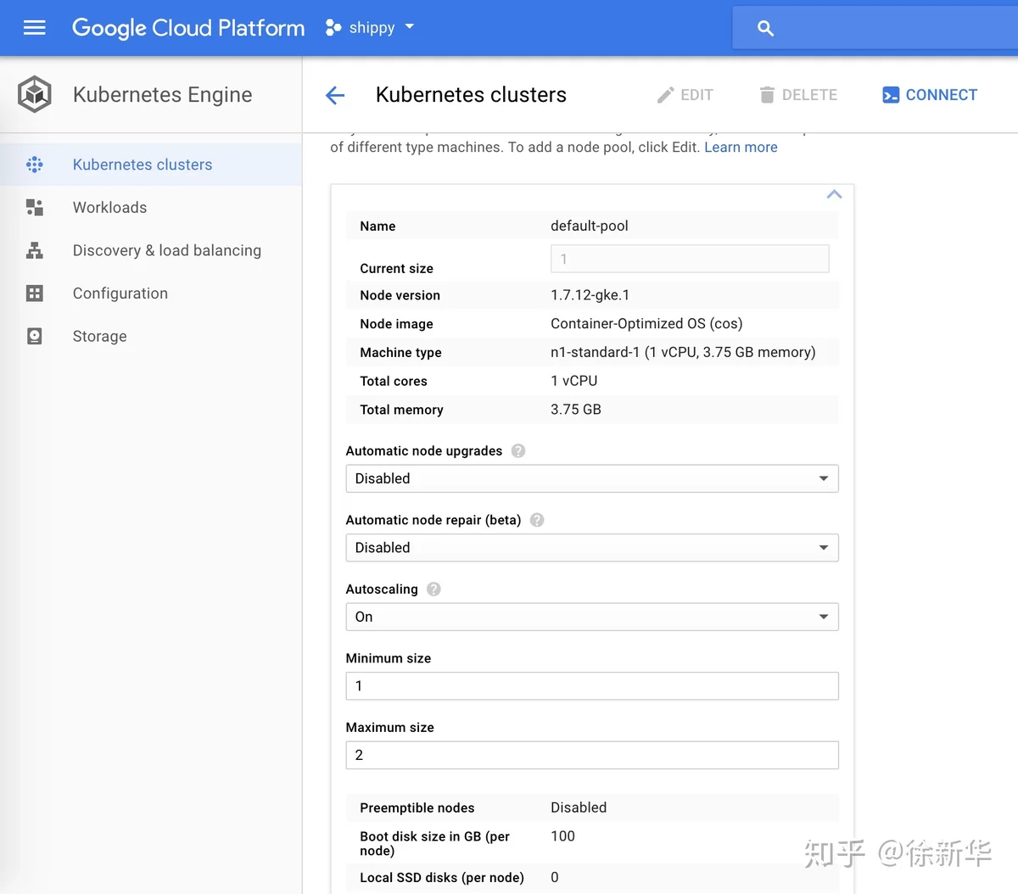Click the Current size field
Viewport: 1018px width, 894px height.
click(x=690, y=259)
